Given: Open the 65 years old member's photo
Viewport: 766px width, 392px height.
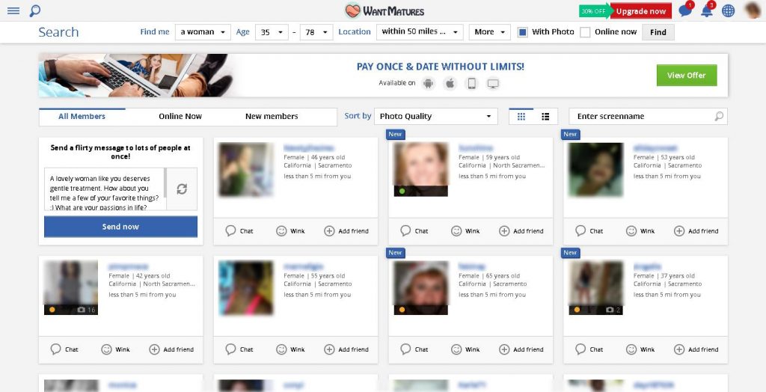Looking at the screenshot, I should pos(420,288).
